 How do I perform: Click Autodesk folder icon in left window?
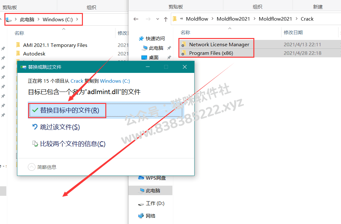18,53
